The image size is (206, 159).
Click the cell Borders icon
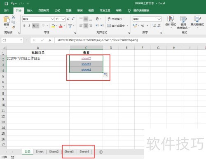click(x=44, y=26)
